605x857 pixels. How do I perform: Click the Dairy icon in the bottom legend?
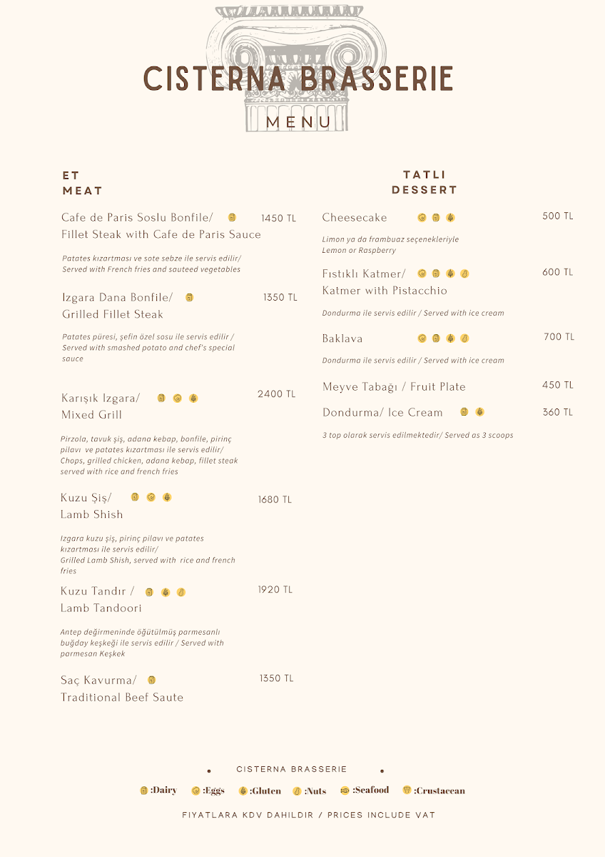click(144, 791)
